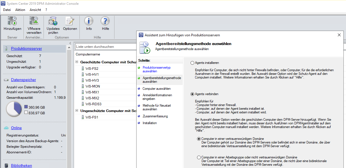Viewport: 346px width, 168px height.
Task: Go to the Computer auswählen step
Action: click(157, 89)
